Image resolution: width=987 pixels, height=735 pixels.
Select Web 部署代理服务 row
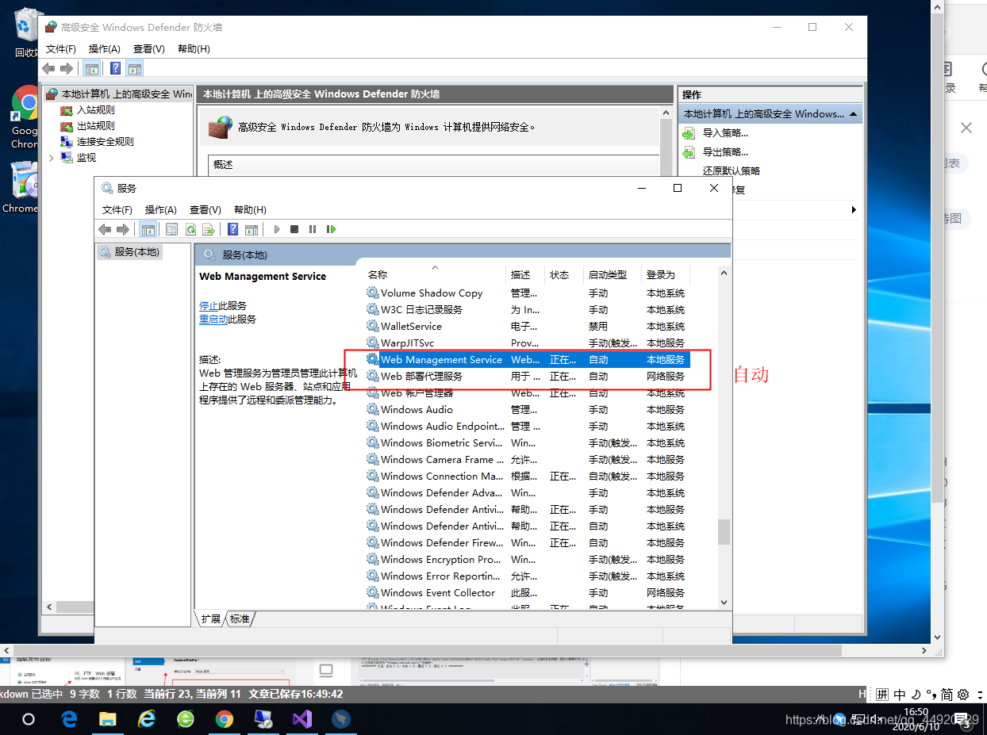(x=527, y=376)
